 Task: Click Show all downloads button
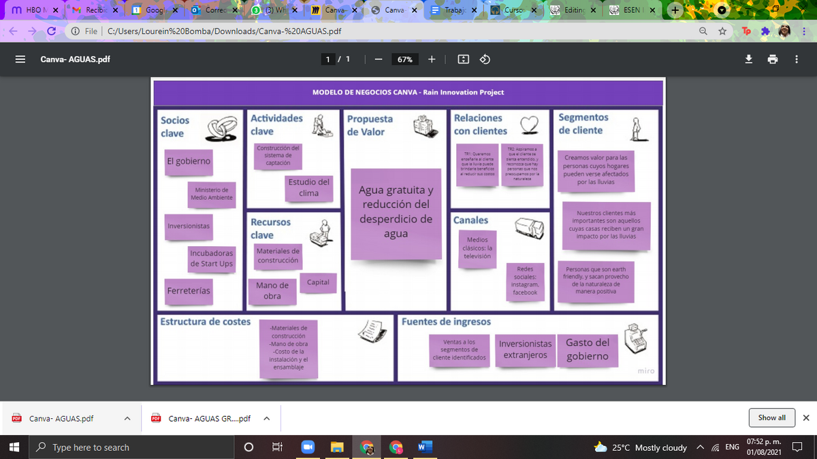coord(771,418)
